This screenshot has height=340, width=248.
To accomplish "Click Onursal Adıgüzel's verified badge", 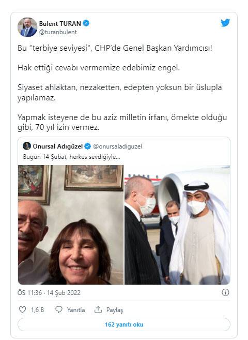I will point(87,146).
